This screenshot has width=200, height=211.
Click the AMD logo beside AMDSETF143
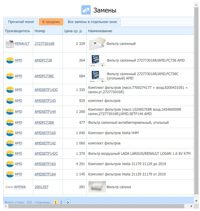[10, 101]
